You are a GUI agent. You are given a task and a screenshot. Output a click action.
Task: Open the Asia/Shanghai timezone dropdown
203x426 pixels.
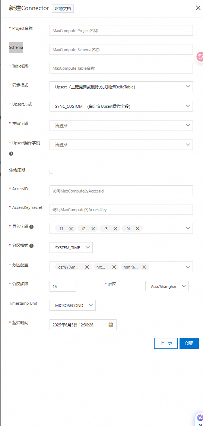(x=167, y=286)
